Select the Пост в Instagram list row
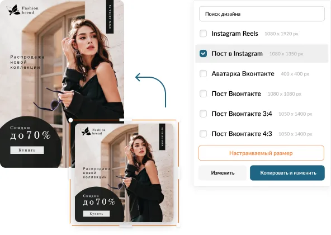331x235 pixels. [262, 54]
